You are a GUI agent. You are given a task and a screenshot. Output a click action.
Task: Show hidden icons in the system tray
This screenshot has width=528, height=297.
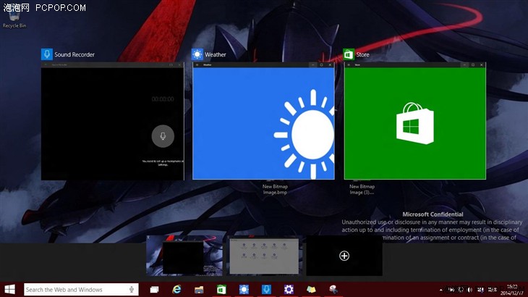(440, 290)
